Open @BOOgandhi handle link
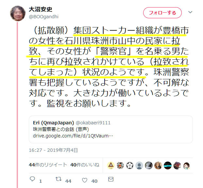Viewport: 203px width, 188px height. [43, 17]
